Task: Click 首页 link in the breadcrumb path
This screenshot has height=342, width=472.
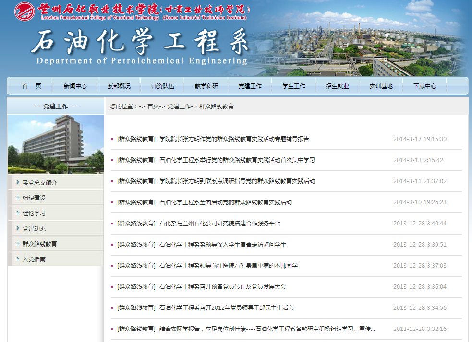Action: point(153,106)
